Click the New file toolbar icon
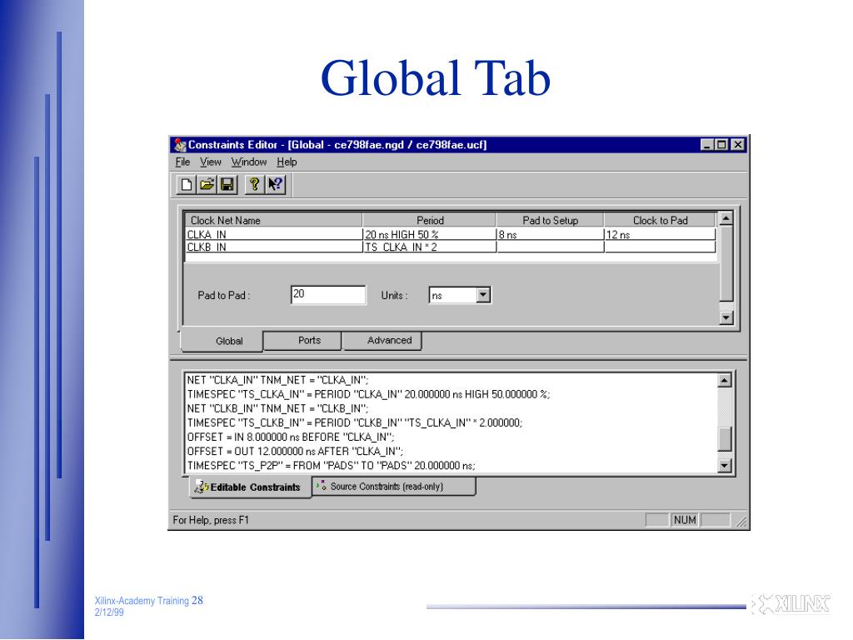This screenshot has width=853, height=640. coord(186,184)
